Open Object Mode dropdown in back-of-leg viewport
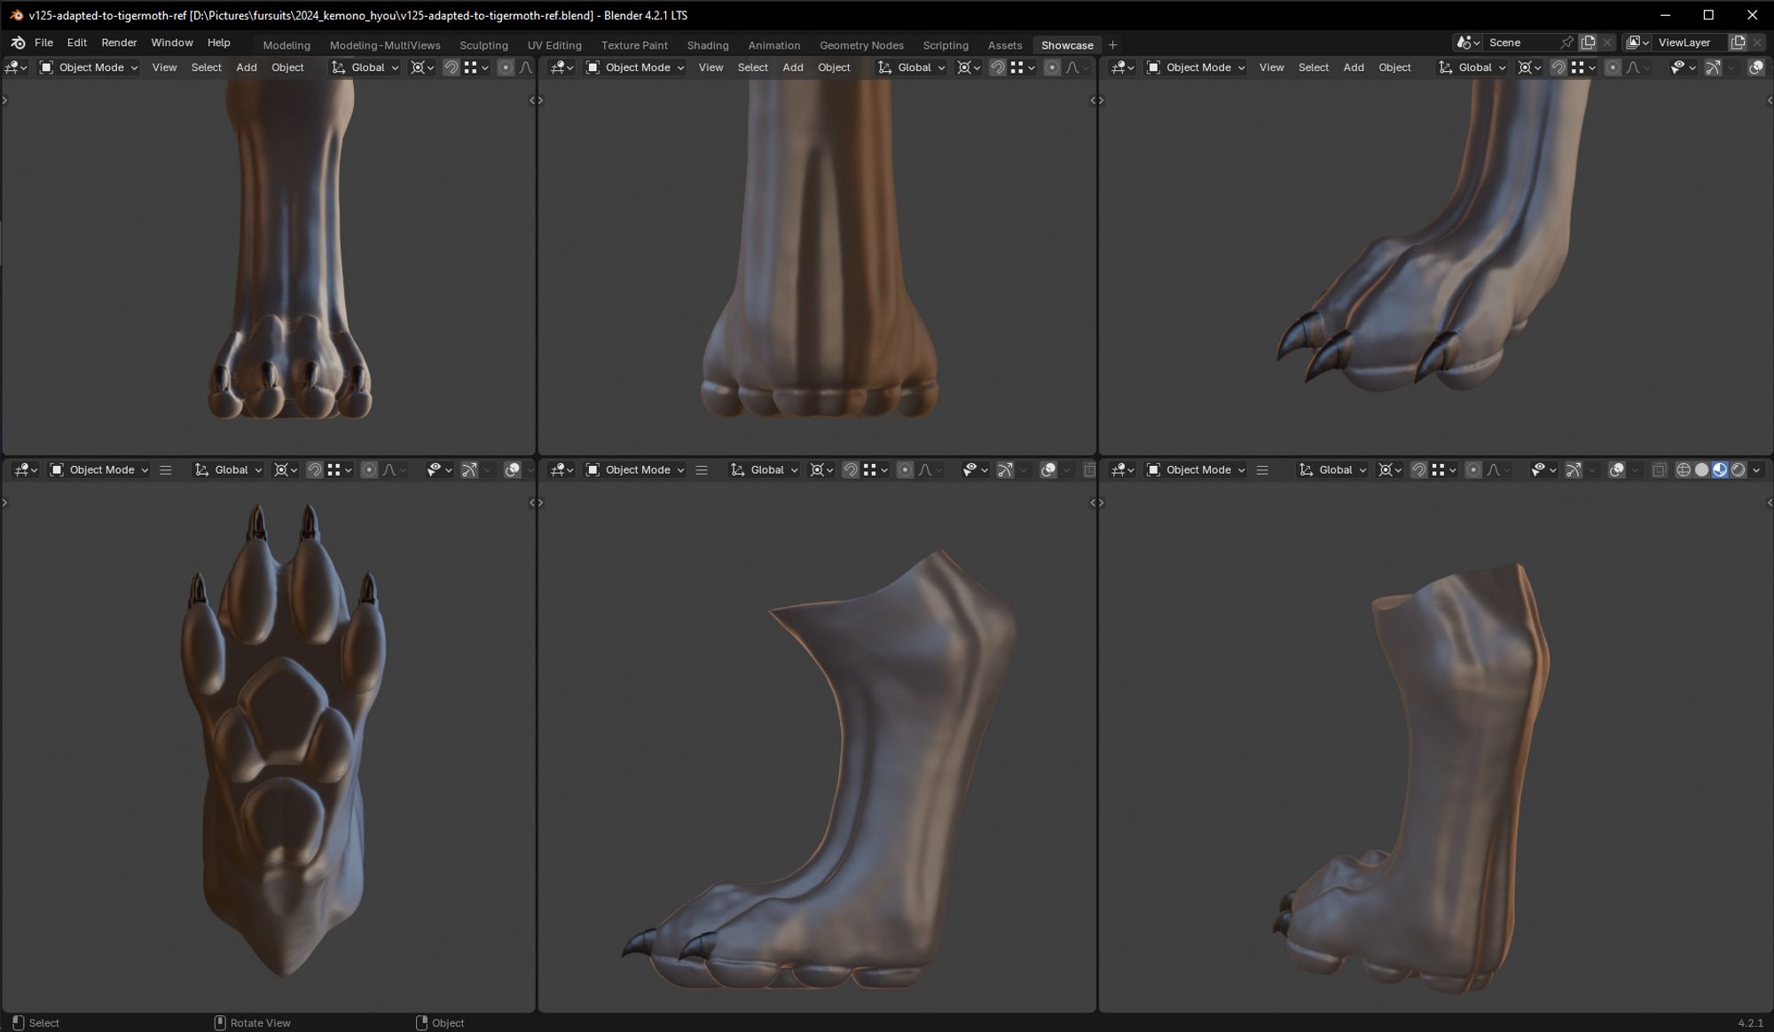The height and width of the screenshot is (1032, 1774). click(x=635, y=67)
